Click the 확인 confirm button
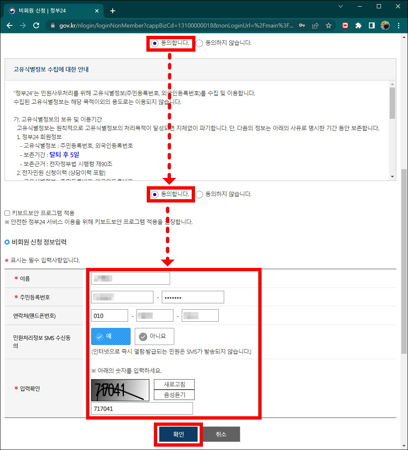This screenshot has height=450, width=408. [x=178, y=434]
